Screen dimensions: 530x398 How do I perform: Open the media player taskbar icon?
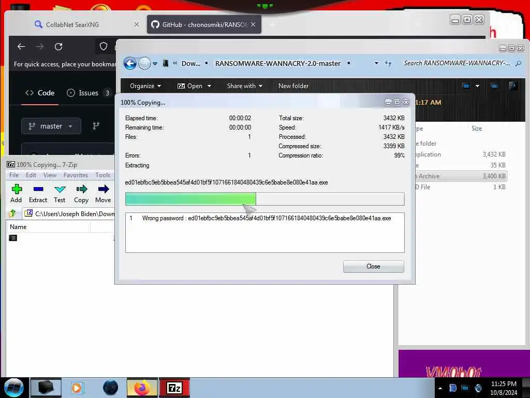[77, 388]
